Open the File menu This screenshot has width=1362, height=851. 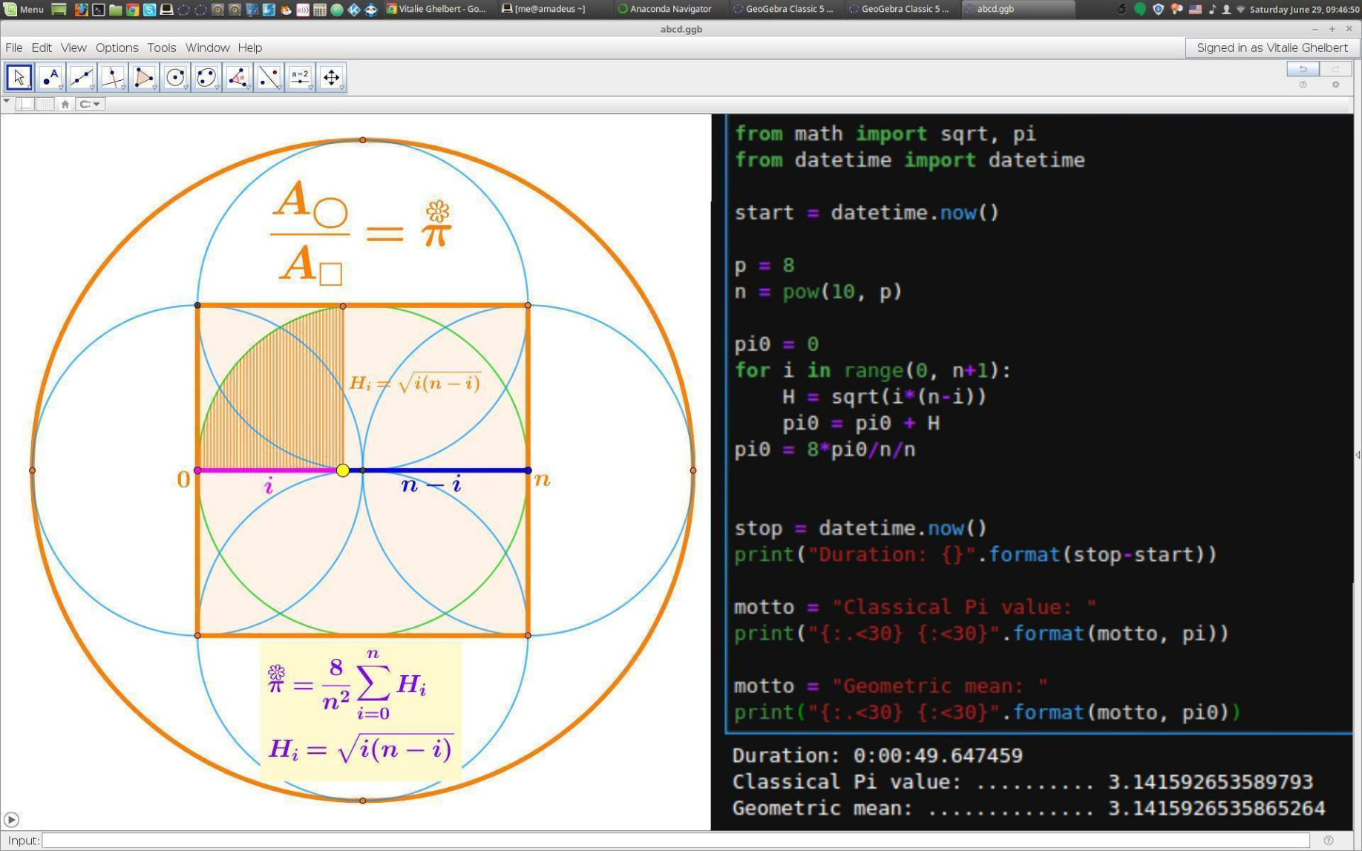pos(13,47)
